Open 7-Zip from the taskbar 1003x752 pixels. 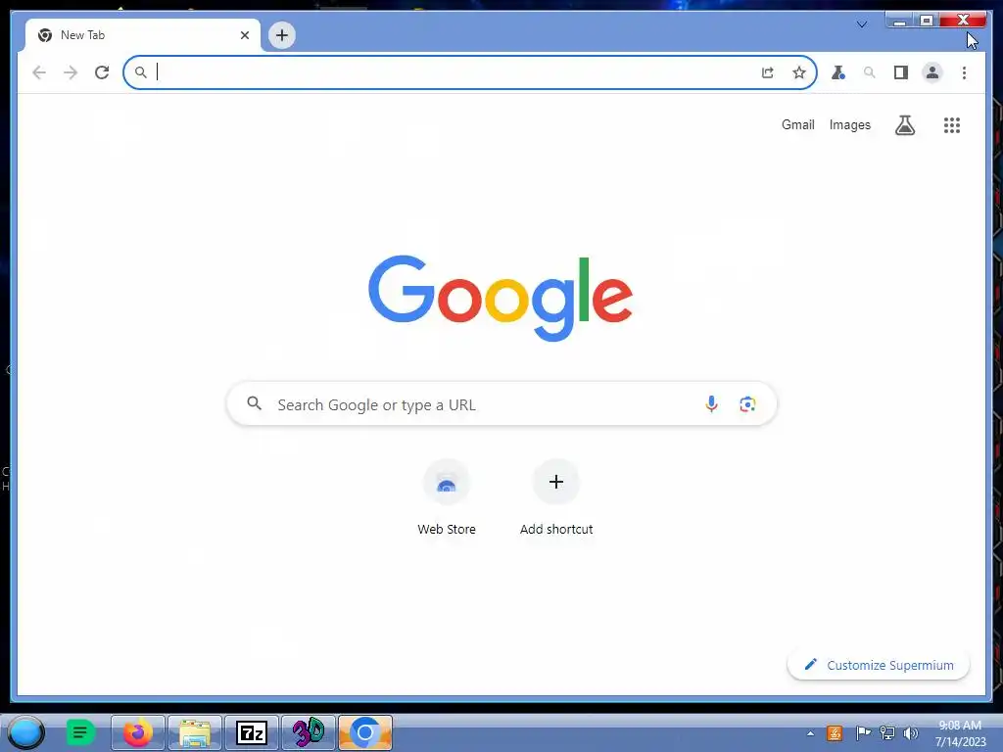pyautogui.click(x=252, y=732)
